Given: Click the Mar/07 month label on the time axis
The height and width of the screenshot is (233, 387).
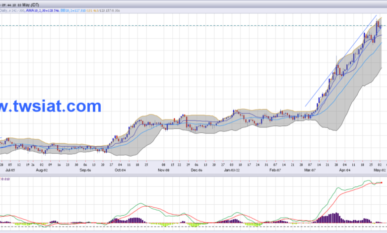Looking at the screenshot, I should pyautogui.click(x=310, y=170).
